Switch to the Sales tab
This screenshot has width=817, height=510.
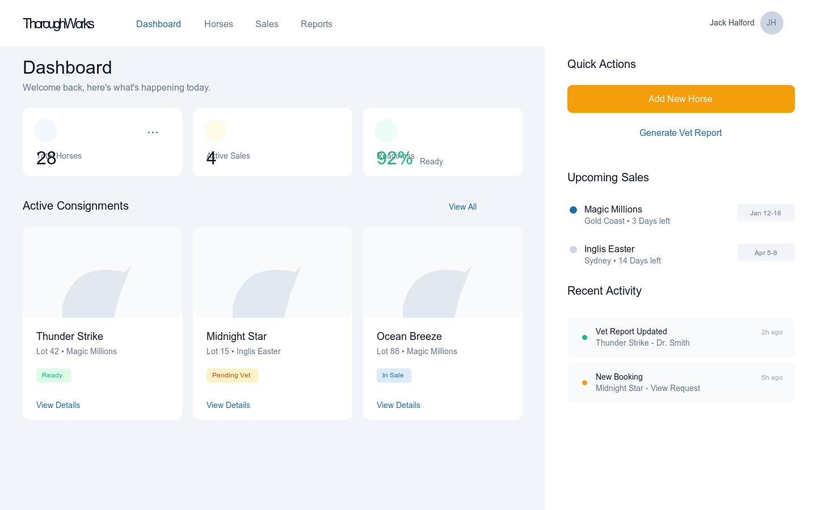[267, 24]
